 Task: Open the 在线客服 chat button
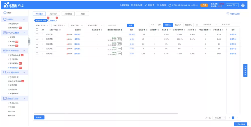pos(241,124)
